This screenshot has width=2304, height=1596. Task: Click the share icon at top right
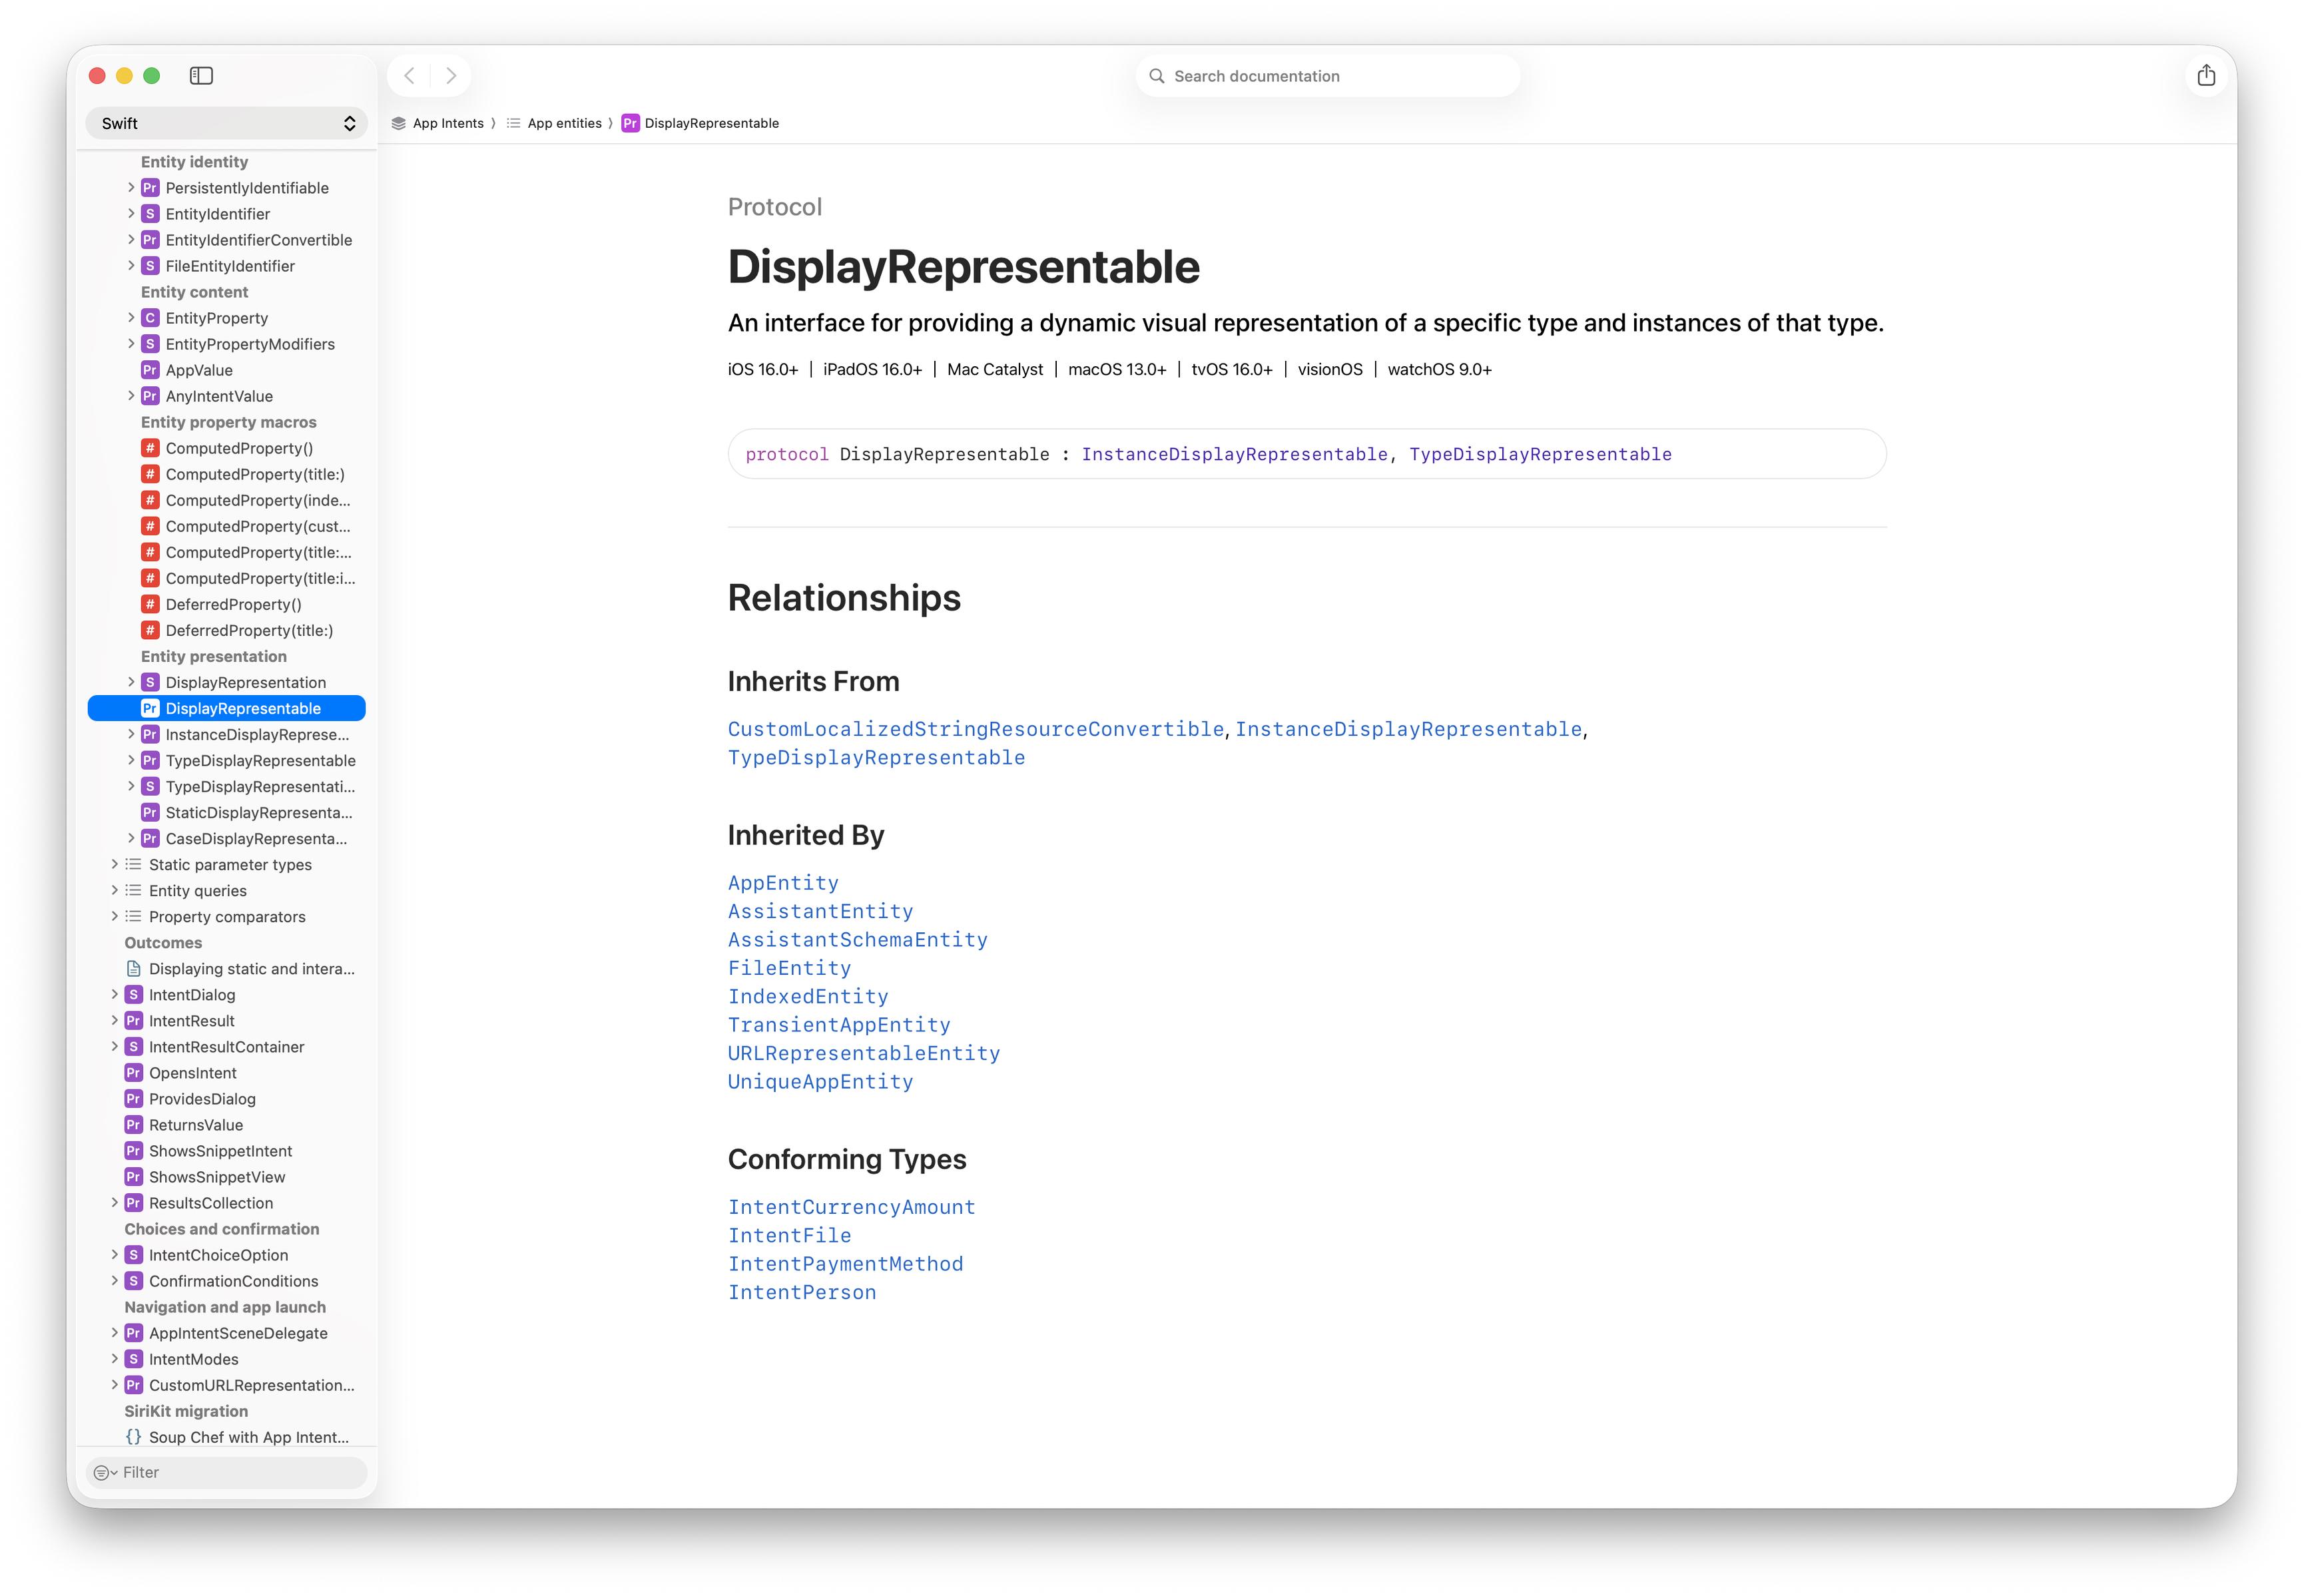pos(2206,76)
